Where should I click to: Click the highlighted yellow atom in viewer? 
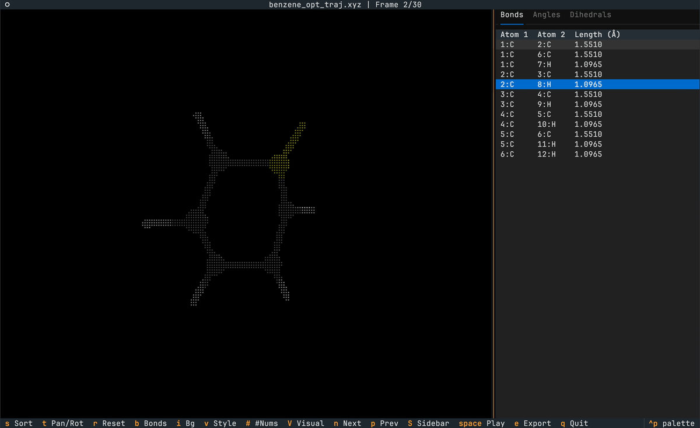point(280,163)
